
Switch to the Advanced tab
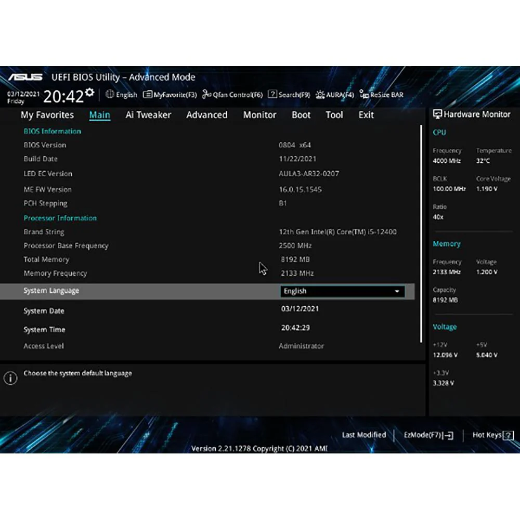207,115
